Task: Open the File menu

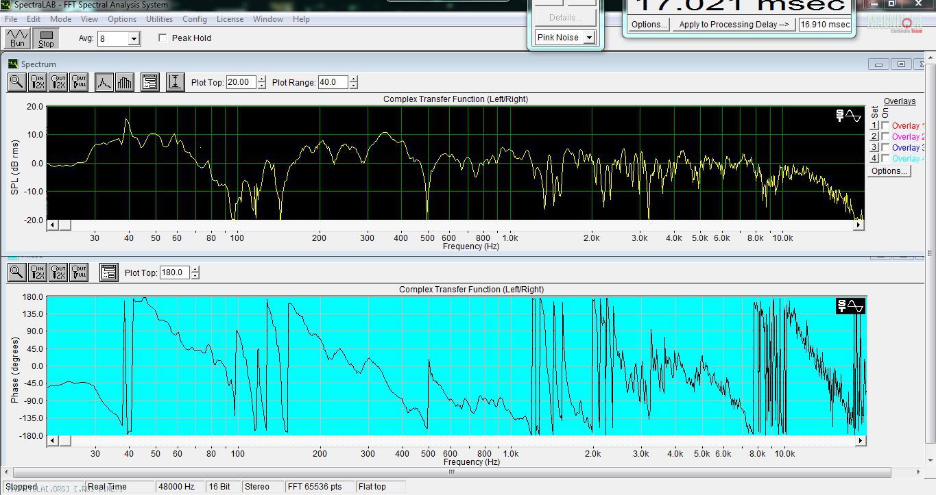Action: pyautogui.click(x=11, y=19)
